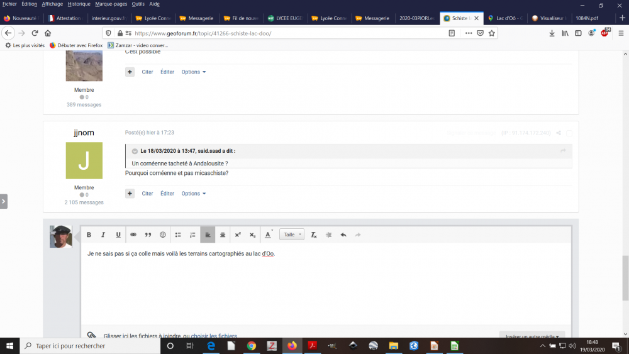
Task: Toggle bold formatting in the editor
Action: (x=89, y=235)
